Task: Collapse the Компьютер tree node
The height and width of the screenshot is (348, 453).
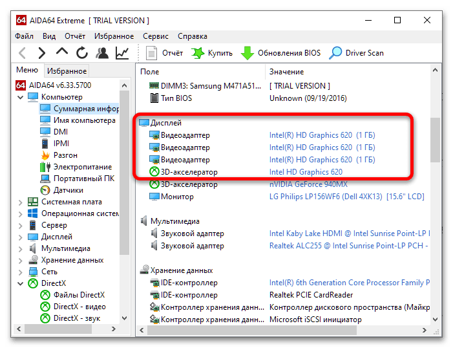Action: (x=20, y=97)
